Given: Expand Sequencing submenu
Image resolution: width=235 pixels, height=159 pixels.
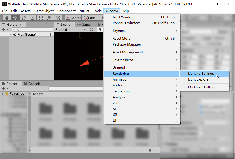Looking at the screenshot, I should pos(142,91).
